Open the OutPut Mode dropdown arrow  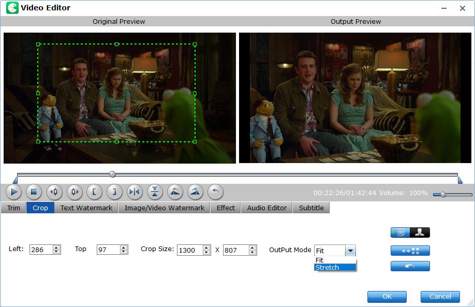(350, 251)
